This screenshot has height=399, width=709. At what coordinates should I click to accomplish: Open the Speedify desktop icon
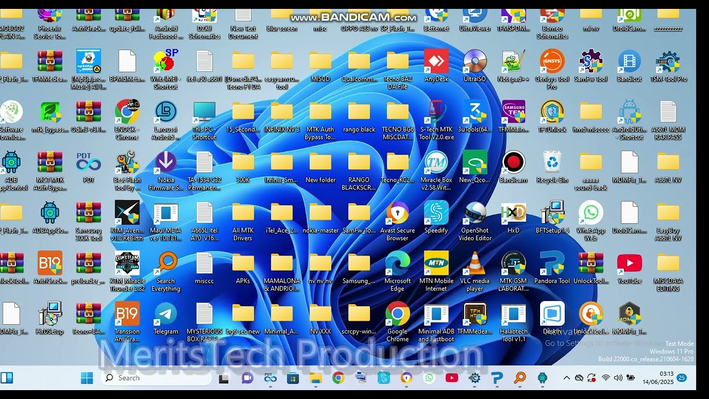coord(436,217)
